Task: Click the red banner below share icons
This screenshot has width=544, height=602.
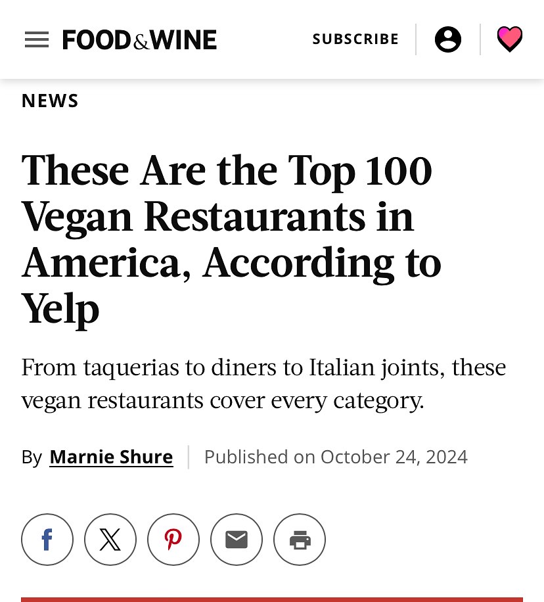Action: pos(272,599)
